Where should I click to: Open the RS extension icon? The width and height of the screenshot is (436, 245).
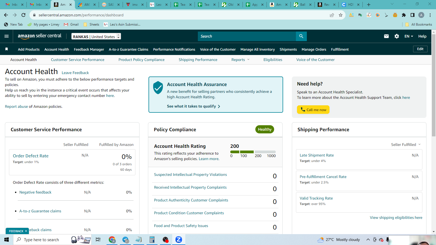point(360,15)
